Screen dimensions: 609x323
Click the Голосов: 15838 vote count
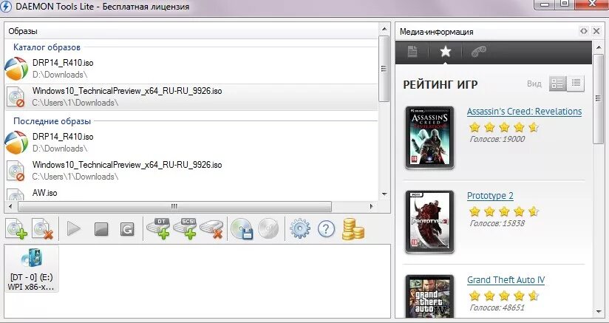click(x=497, y=224)
